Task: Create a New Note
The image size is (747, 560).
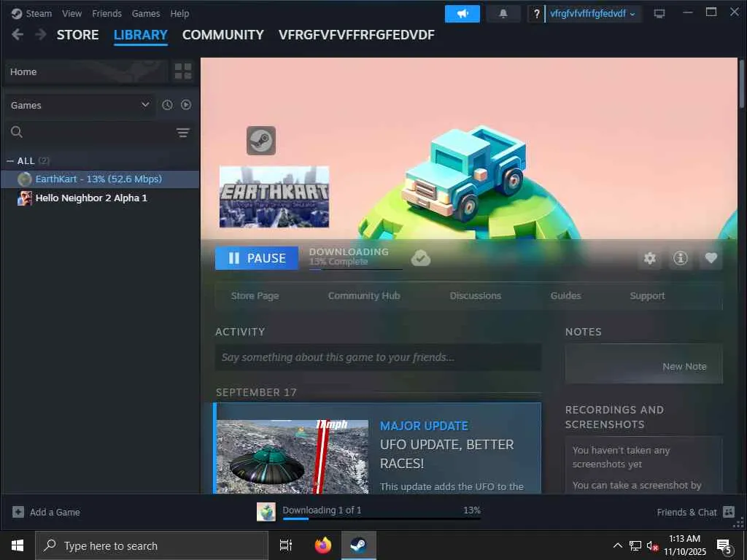Action: 684,366
